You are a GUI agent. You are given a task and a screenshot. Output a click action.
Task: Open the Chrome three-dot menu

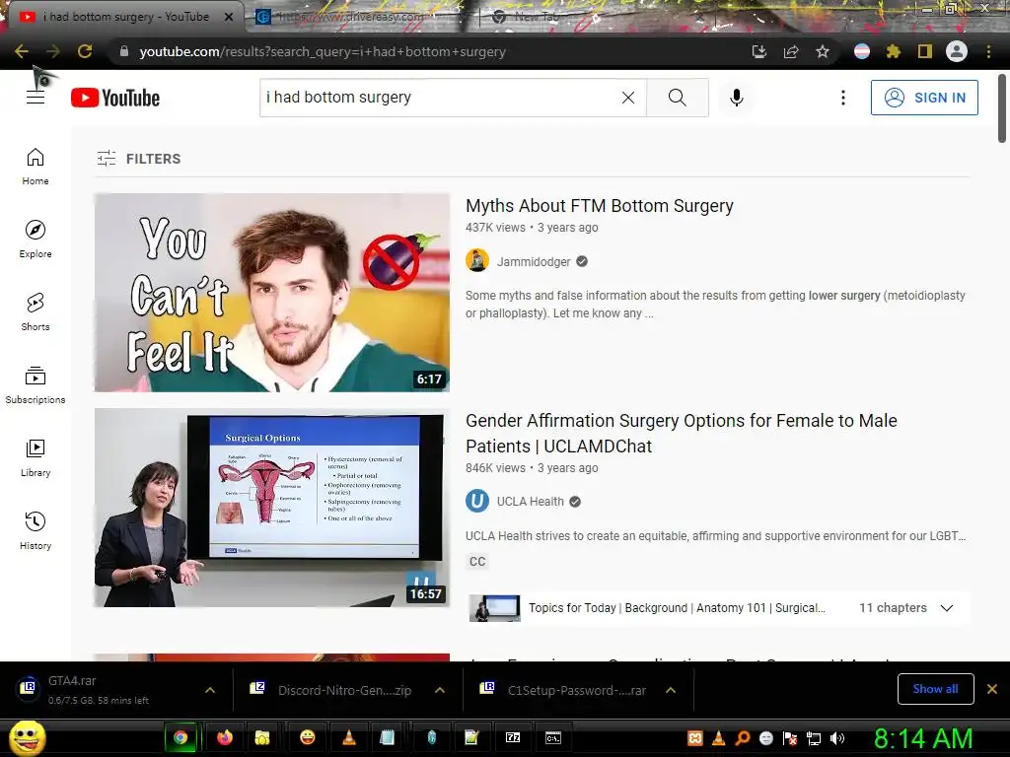click(988, 51)
